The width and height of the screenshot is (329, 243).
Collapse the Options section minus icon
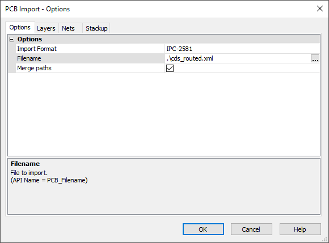(12, 39)
